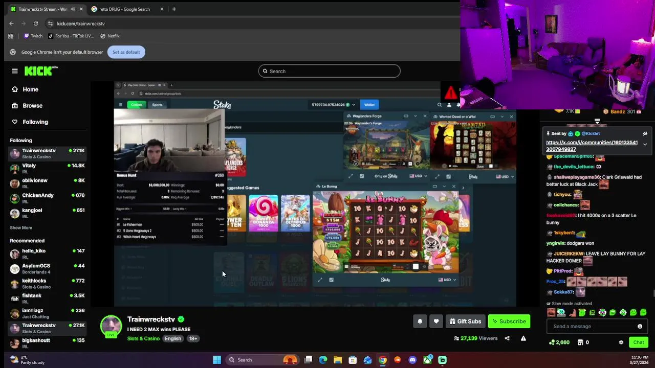Open the pinned x.com communities link
Viewport: 655px width, 368px height.
(x=592, y=146)
